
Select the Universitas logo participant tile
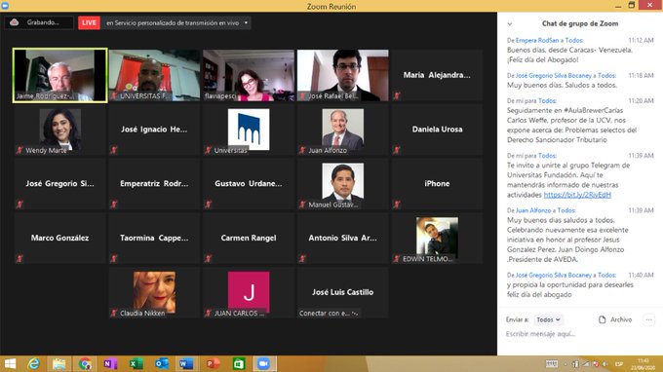point(249,130)
